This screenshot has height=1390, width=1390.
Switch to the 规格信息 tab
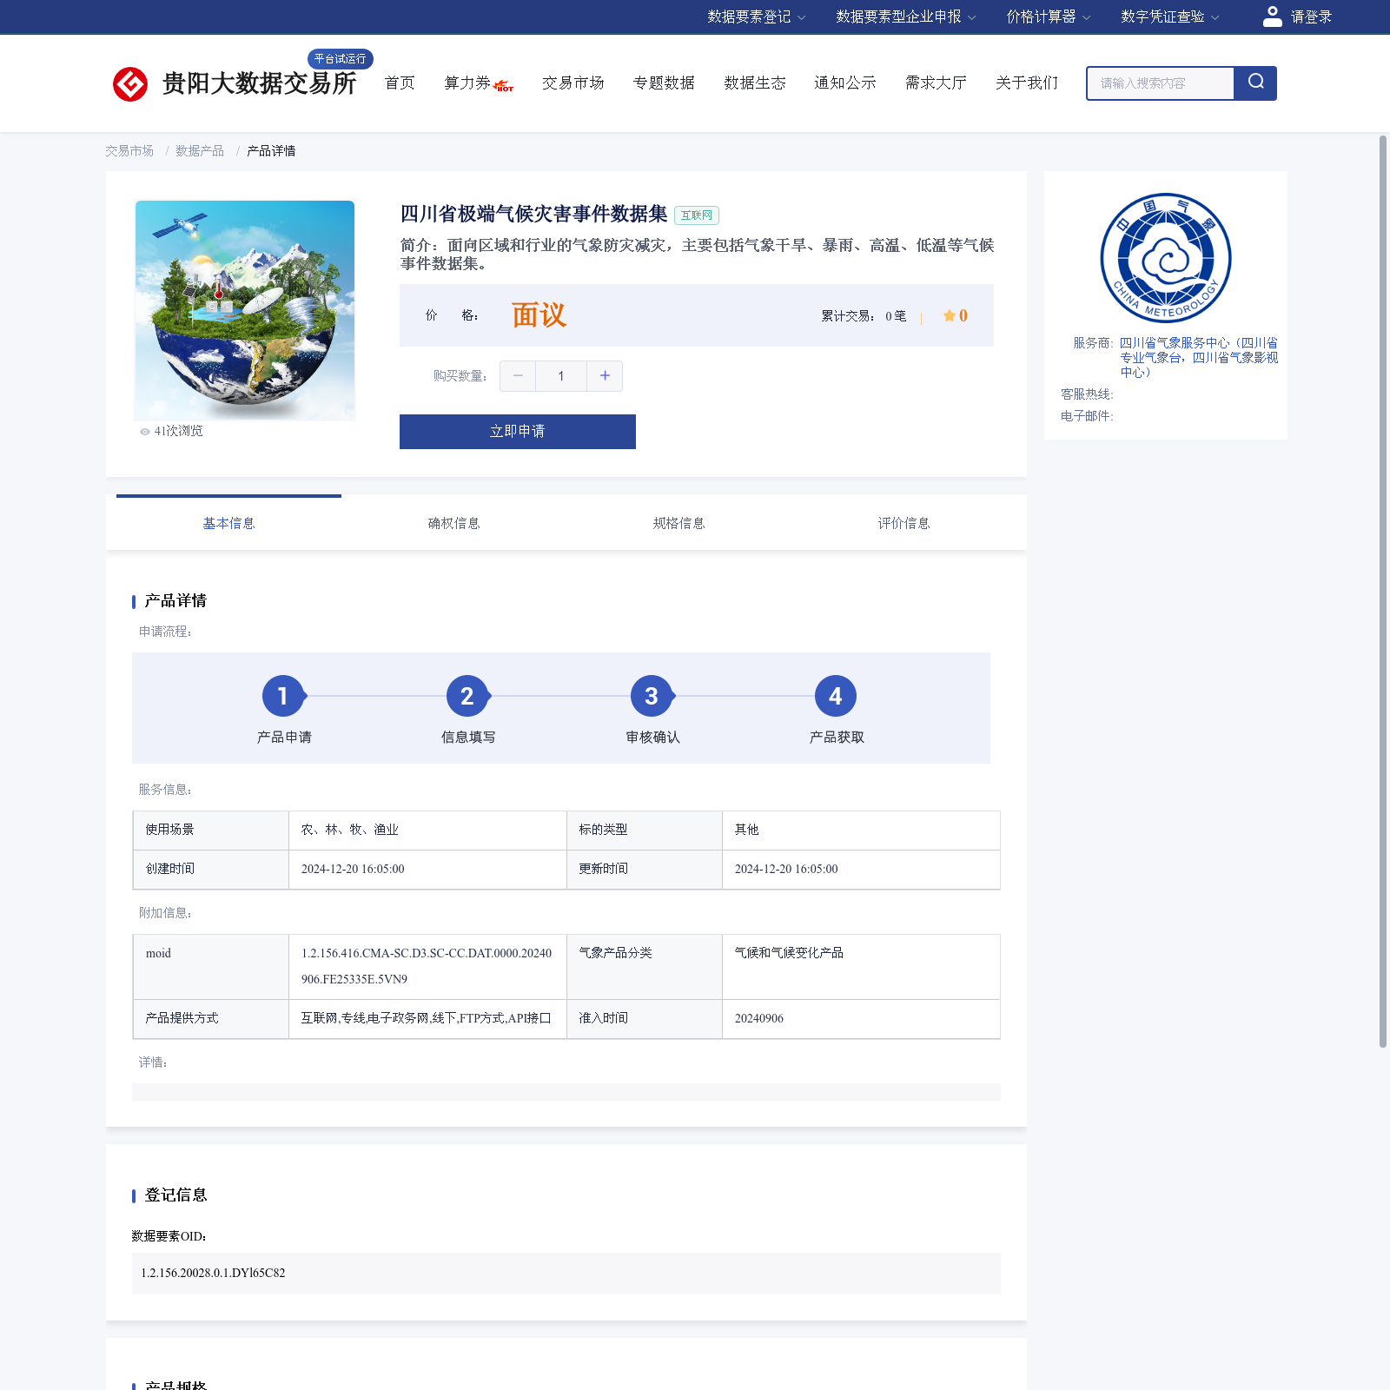pyautogui.click(x=678, y=523)
